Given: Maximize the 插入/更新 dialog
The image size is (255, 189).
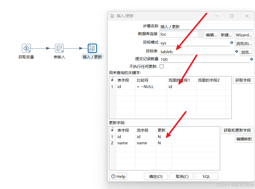Looking at the screenshot, I should pyautogui.click(x=232, y=16).
